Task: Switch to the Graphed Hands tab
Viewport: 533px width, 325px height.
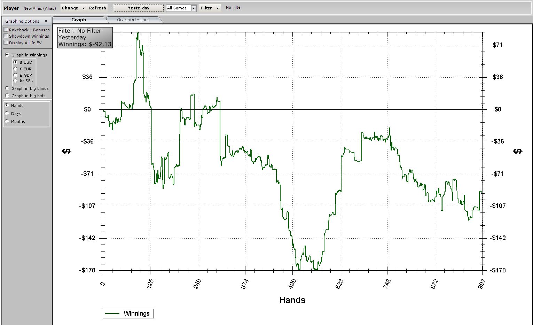Action: pos(133,20)
